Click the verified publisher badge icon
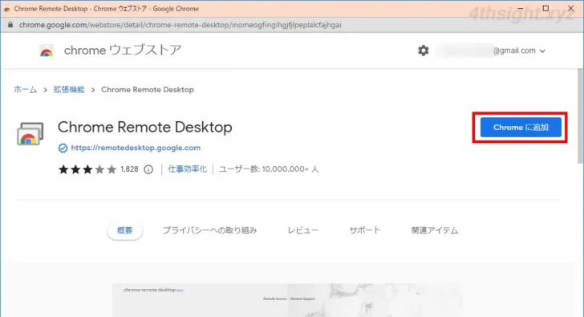The height and width of the screenshot is (317, 584). (x=63, y=148)
